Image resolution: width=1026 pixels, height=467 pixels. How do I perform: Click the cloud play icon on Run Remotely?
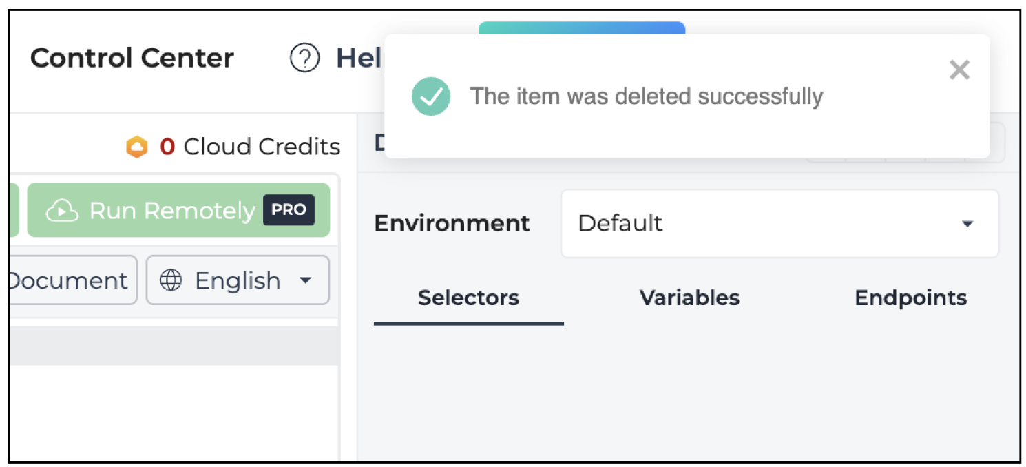pos(62,211)
